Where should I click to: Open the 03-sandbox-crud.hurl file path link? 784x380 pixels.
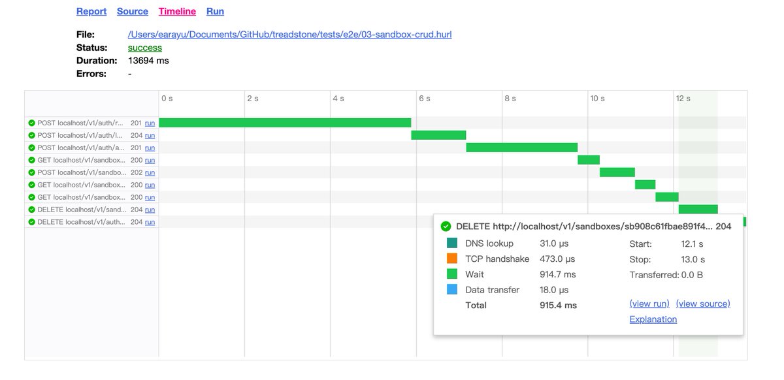(290, 34)
